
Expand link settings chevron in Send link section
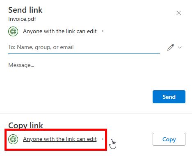(102, 31)
